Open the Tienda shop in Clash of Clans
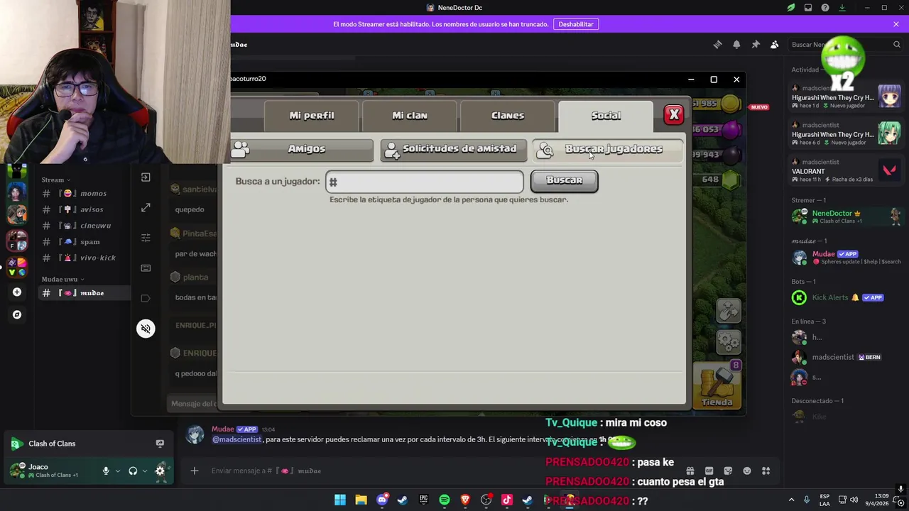This screenshot has width=909, height=511. (x=717, y=386)
